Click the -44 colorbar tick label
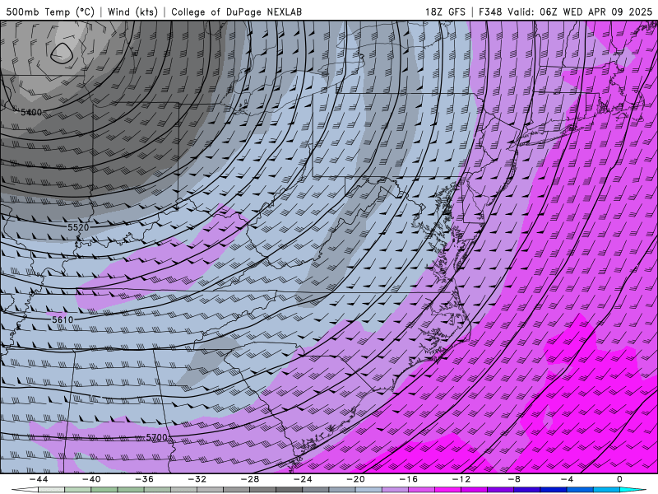This screenshot has height=494, width=658. (x=38, y=479)
